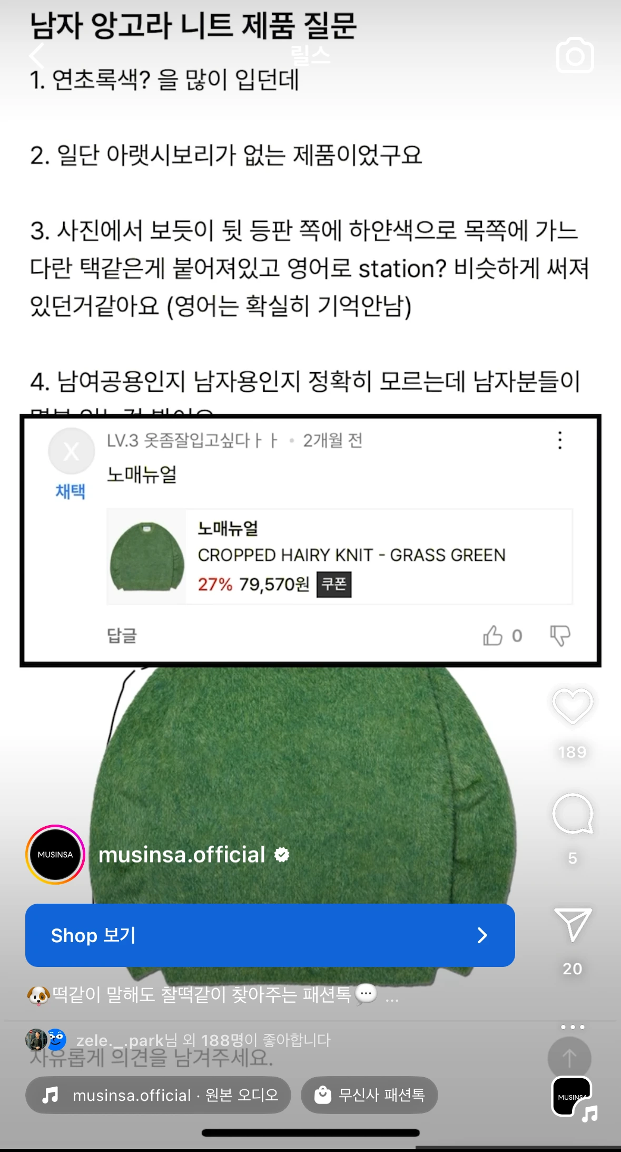
Task: Open the 무신사 패션톡 shopping chip
Action: 369,1095
